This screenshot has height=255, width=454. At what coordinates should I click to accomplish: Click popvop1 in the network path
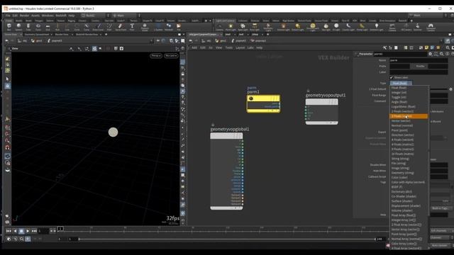coord(258,41)
